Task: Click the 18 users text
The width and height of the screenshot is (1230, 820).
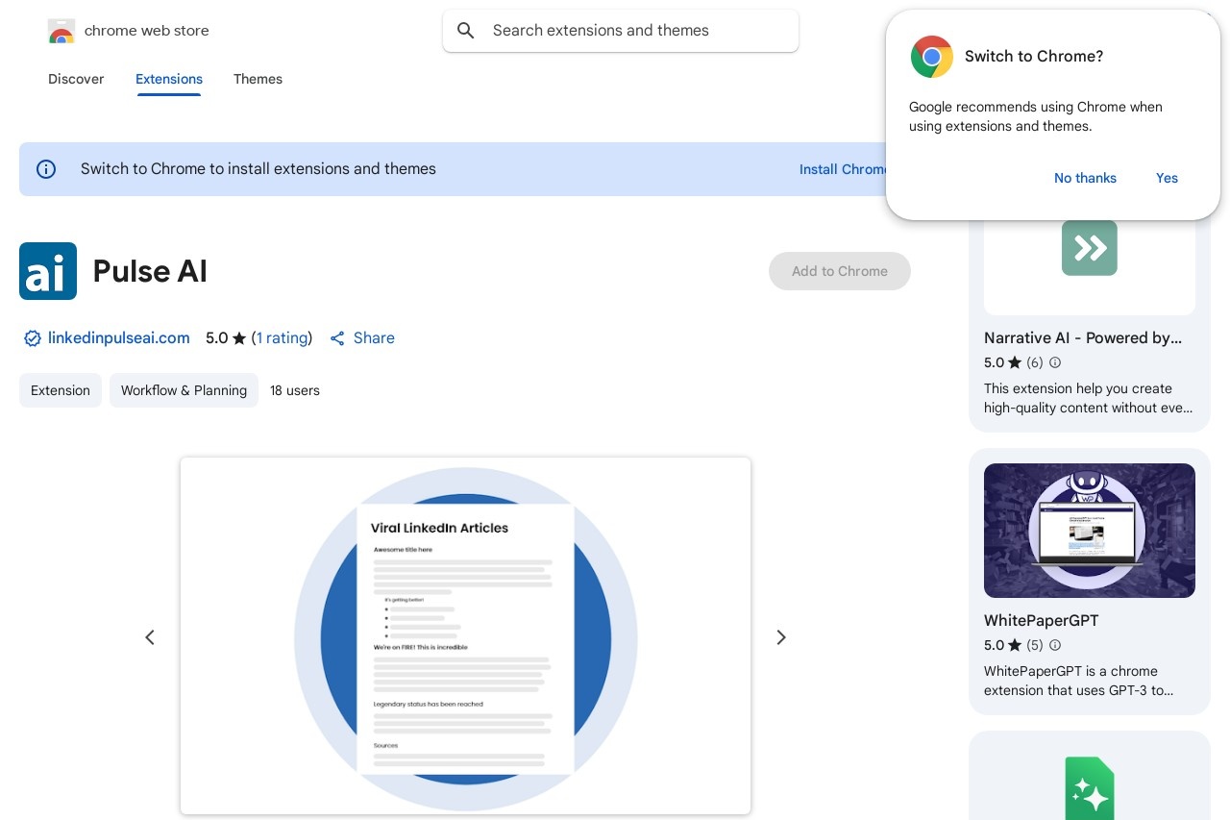Action: pos(295,390)
